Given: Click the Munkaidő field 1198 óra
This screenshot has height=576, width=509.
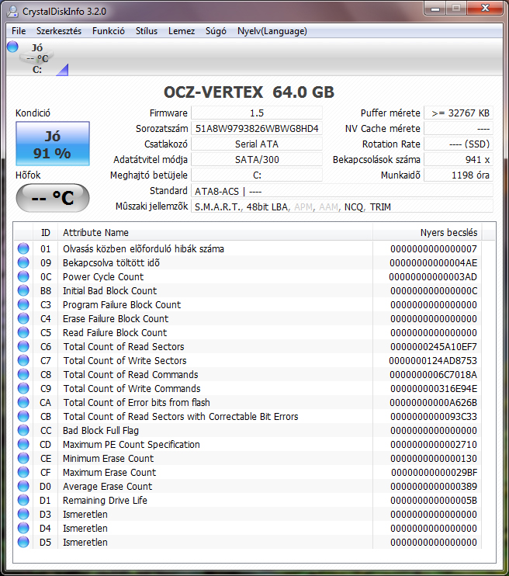Looking at the screenshot, I should (459, 175).
